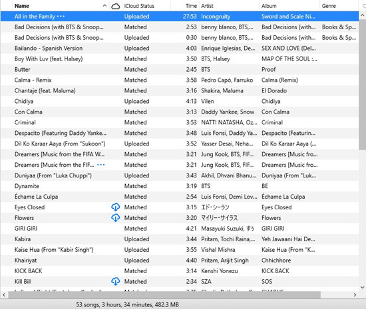Select the song Calma - Remix

33,80
